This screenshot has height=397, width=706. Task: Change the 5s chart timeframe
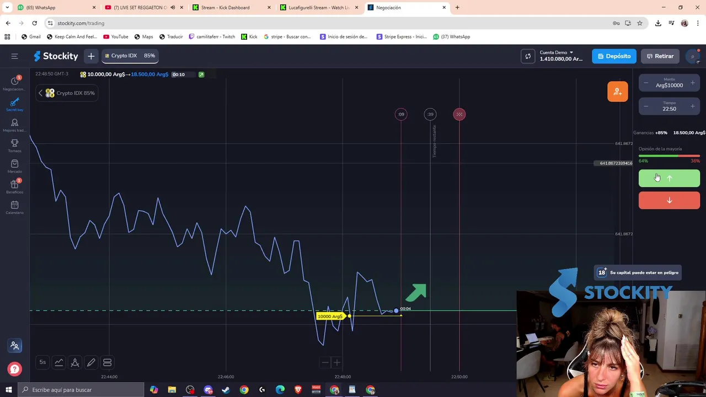[x=42, y=362]
